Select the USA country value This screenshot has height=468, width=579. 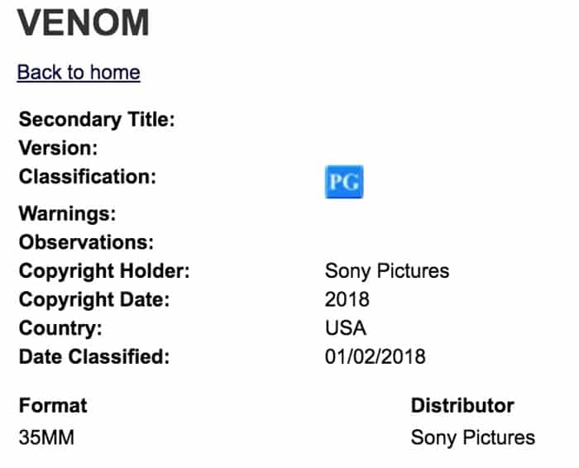pos(346,328)
